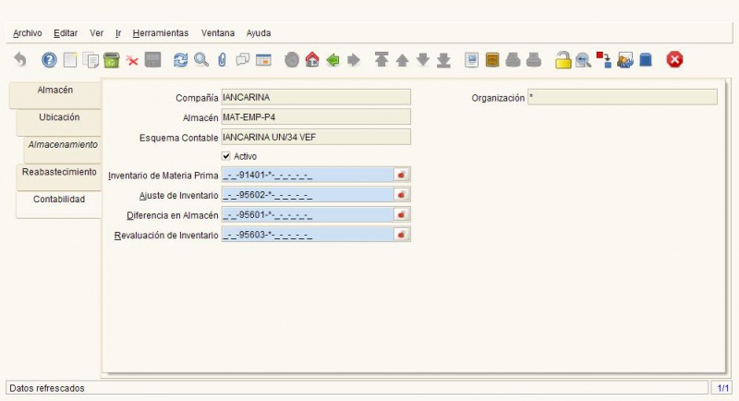Go to main menu via house icon

point(312,60)
